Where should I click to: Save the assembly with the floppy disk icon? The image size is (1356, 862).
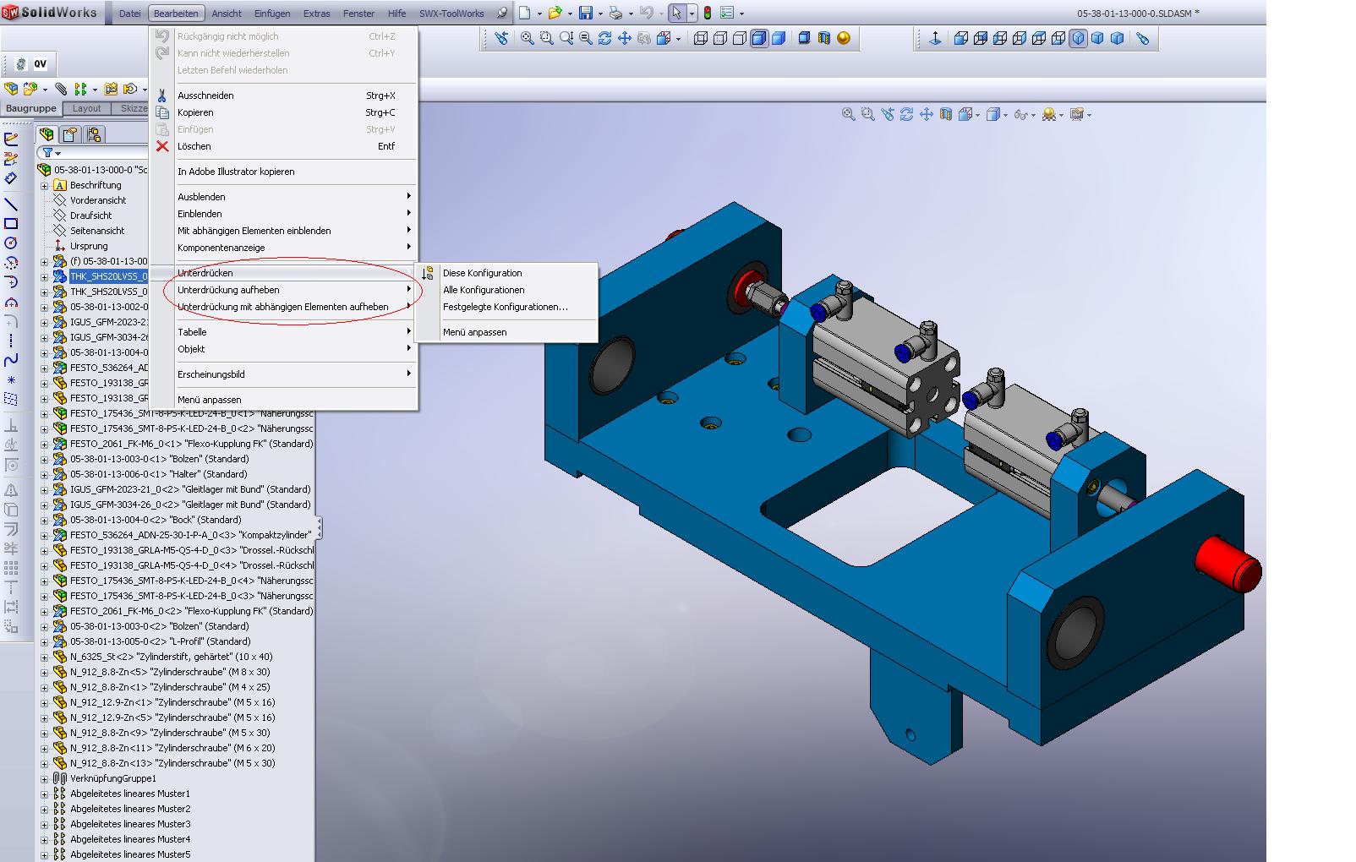[585, 13]
